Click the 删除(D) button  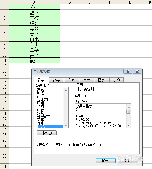click(47, 133)
